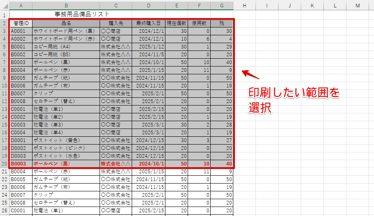Select cell C0001 in row 13
374x216 pixels.
(x=21, y=109)
